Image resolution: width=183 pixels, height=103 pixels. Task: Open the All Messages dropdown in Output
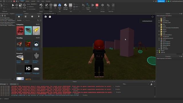coord(4,84)
